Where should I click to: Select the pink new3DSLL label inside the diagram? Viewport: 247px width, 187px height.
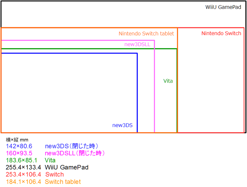pyautogui.click(x=137, y=44)
